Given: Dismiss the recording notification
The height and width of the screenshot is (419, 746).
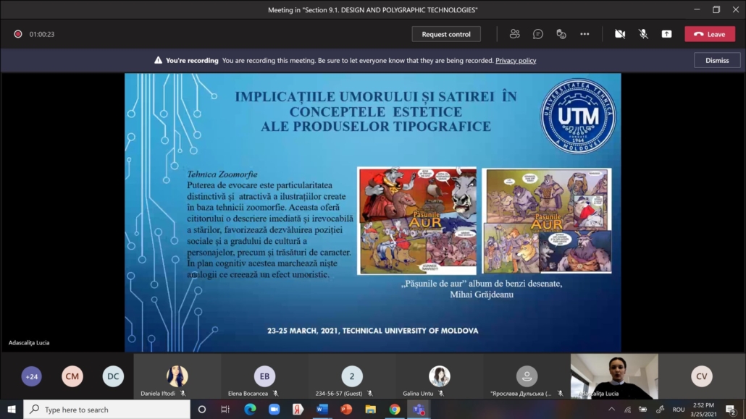Looking at the screenshot, I should [x=717, y=60].
